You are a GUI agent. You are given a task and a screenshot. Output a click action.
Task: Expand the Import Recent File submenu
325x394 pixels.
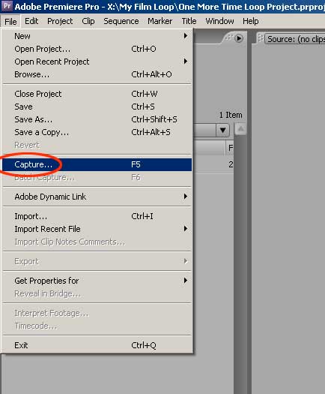tap(97, 229)
